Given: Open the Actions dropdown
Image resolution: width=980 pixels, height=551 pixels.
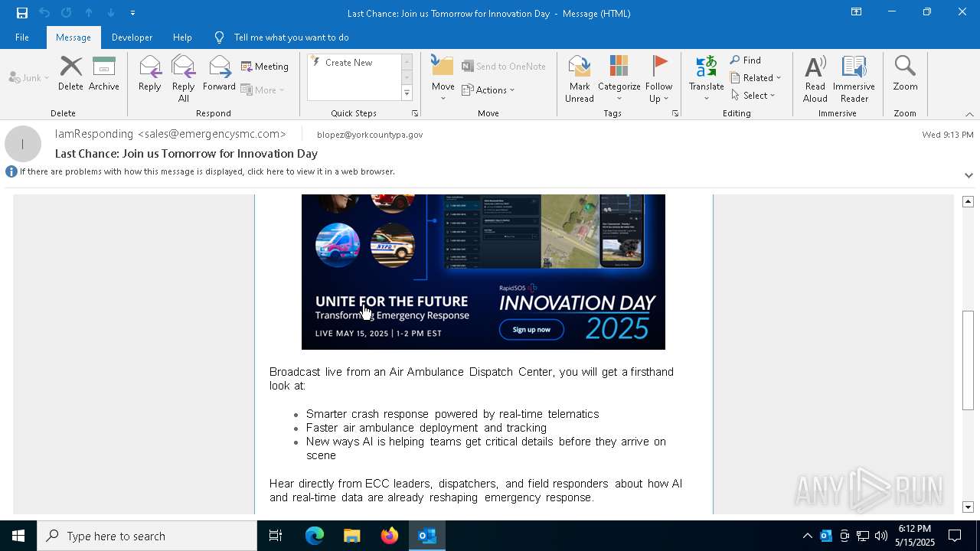Looking at the screenshot, I should 488,90.
